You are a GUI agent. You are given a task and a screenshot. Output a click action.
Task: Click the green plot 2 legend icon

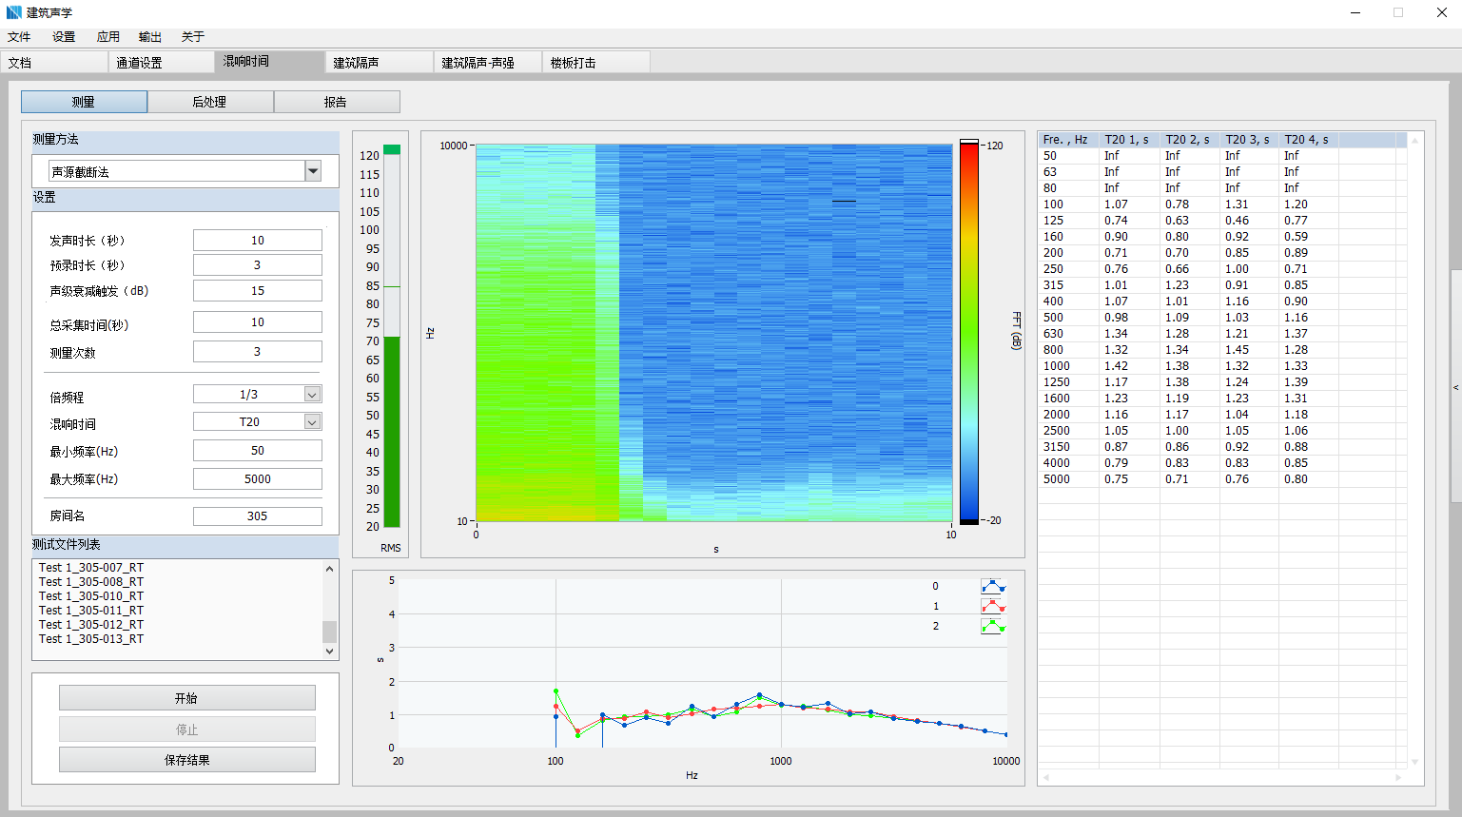pyautogui.click(x=993, y=627)
